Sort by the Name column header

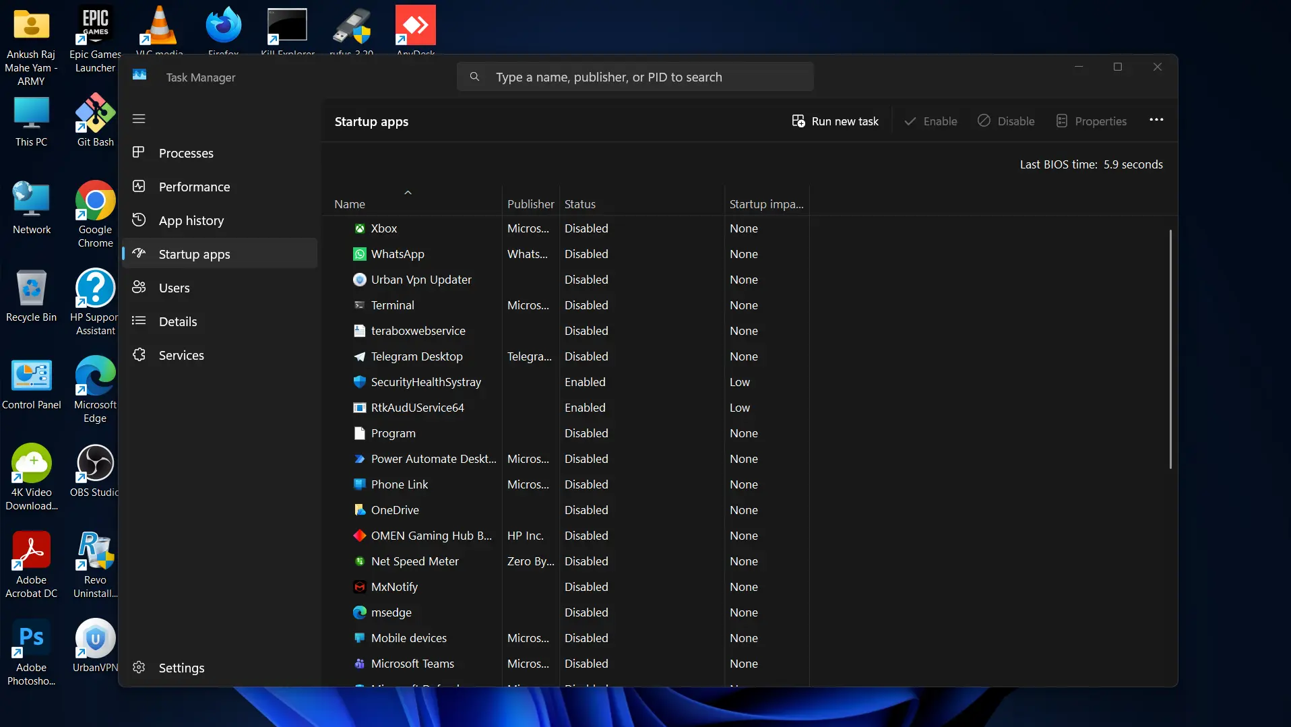tap(350, 204)
